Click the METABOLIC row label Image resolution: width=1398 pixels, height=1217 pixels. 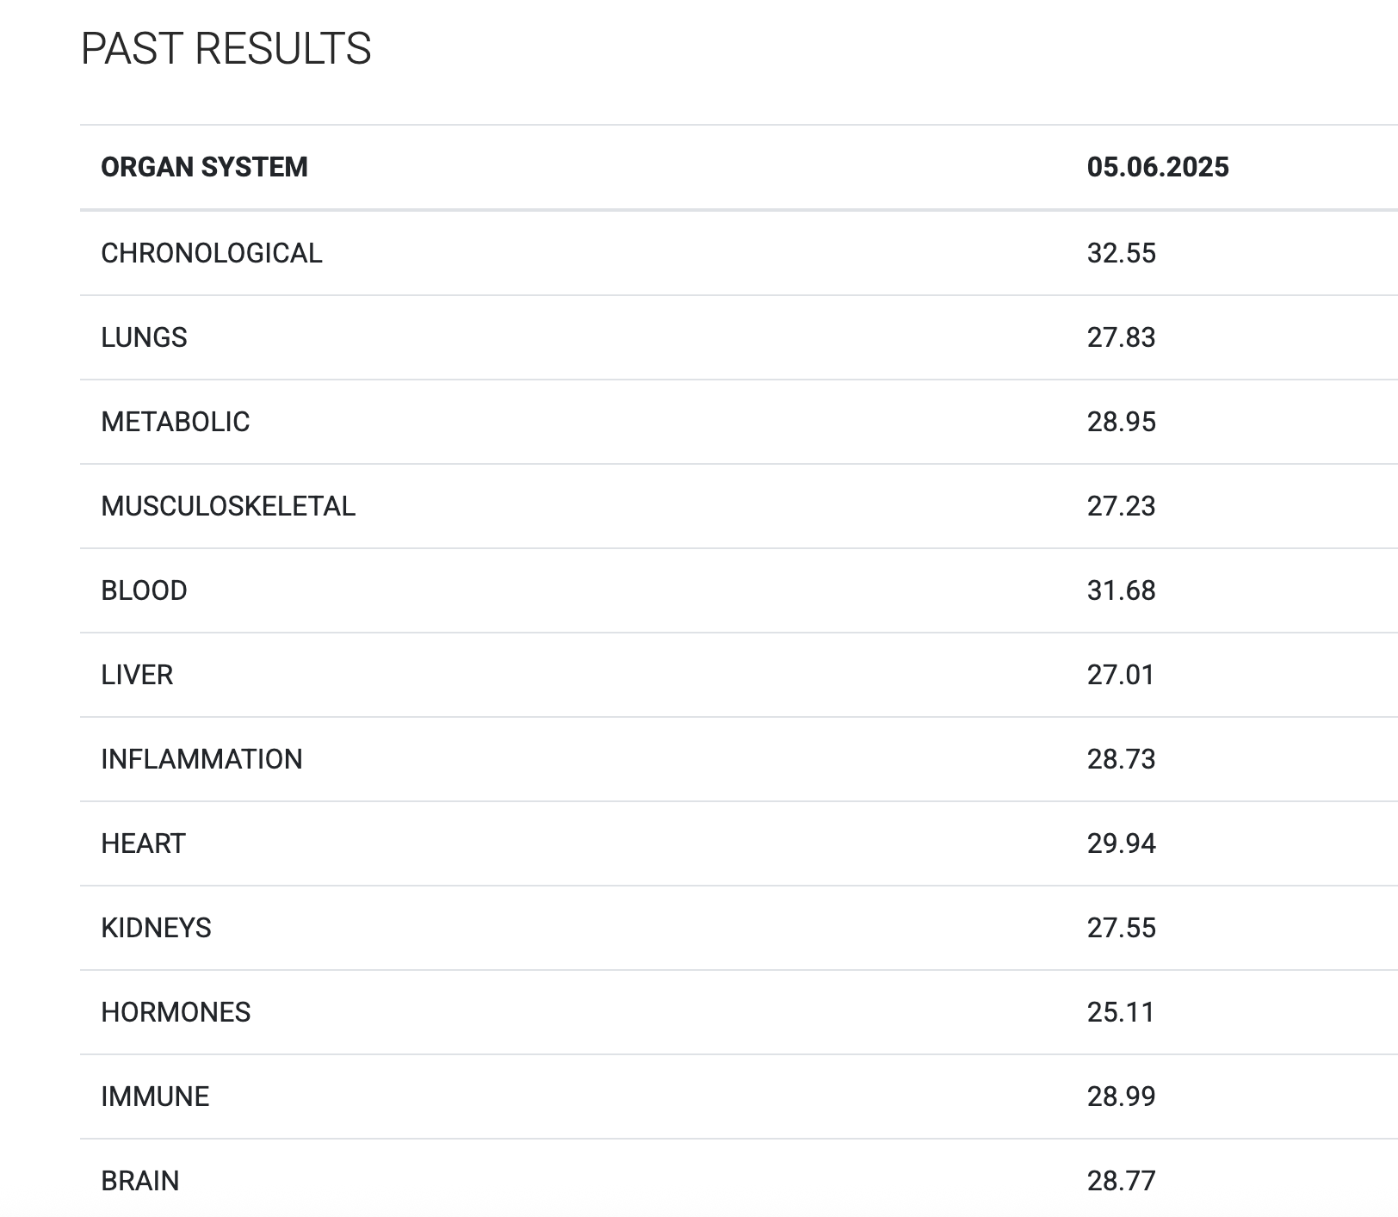[176, 422]
